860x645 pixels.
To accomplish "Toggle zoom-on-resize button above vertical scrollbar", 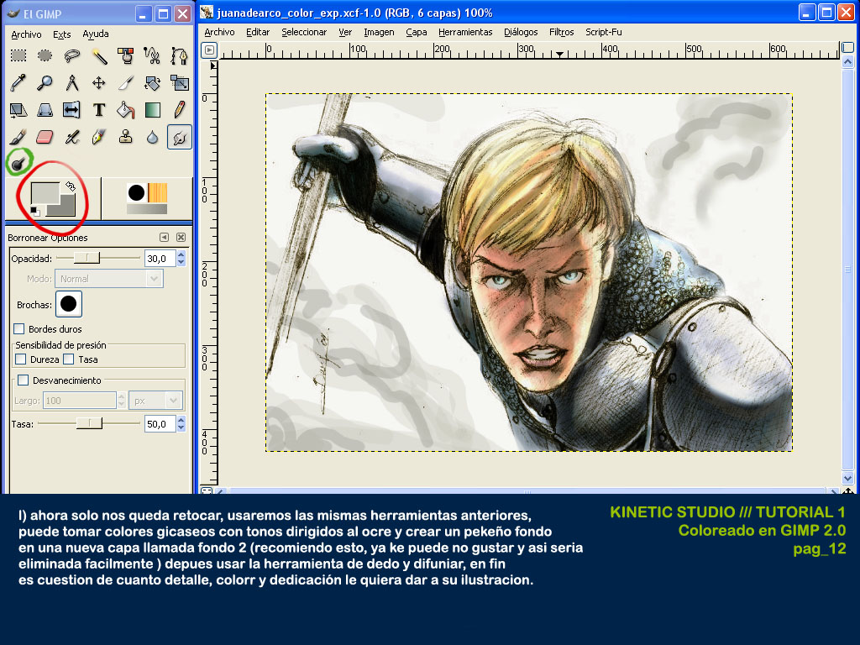I will [847, 48].
